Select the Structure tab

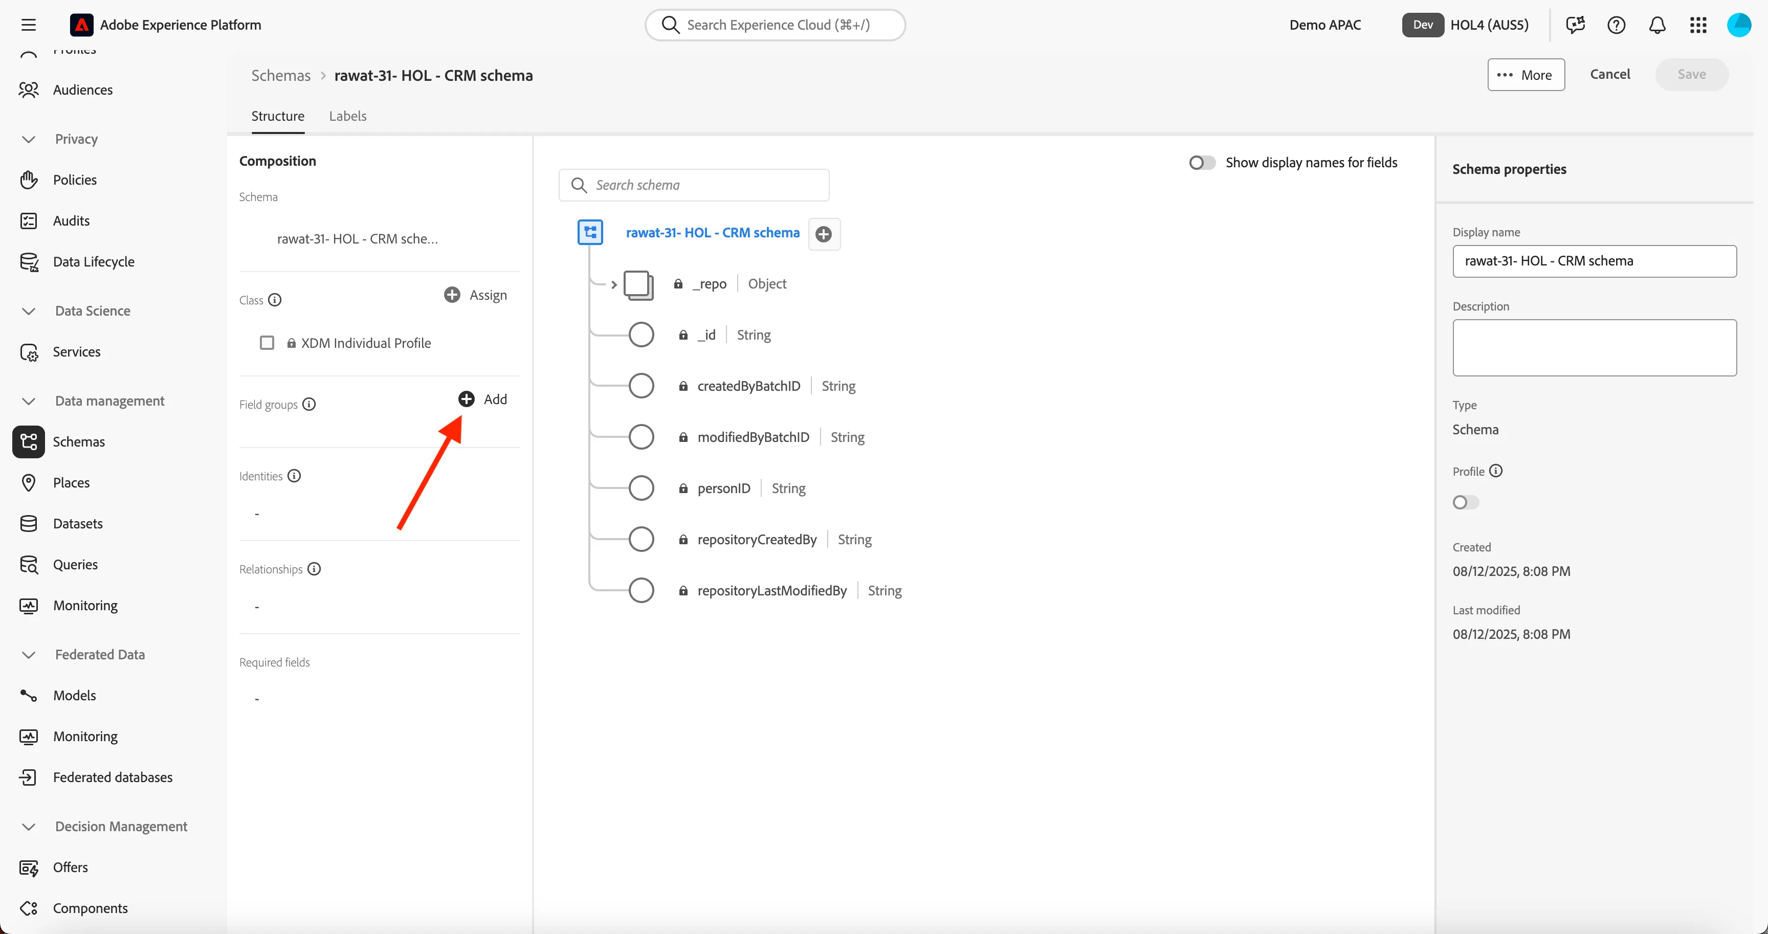tap(277, 116)
